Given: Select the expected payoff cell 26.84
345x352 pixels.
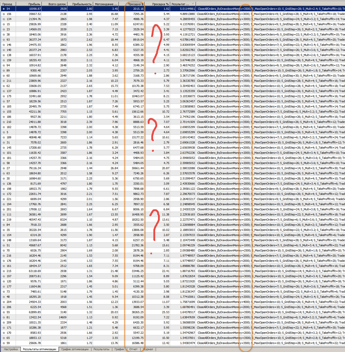Looking at the screenshot, I should [x=106, y=168].
